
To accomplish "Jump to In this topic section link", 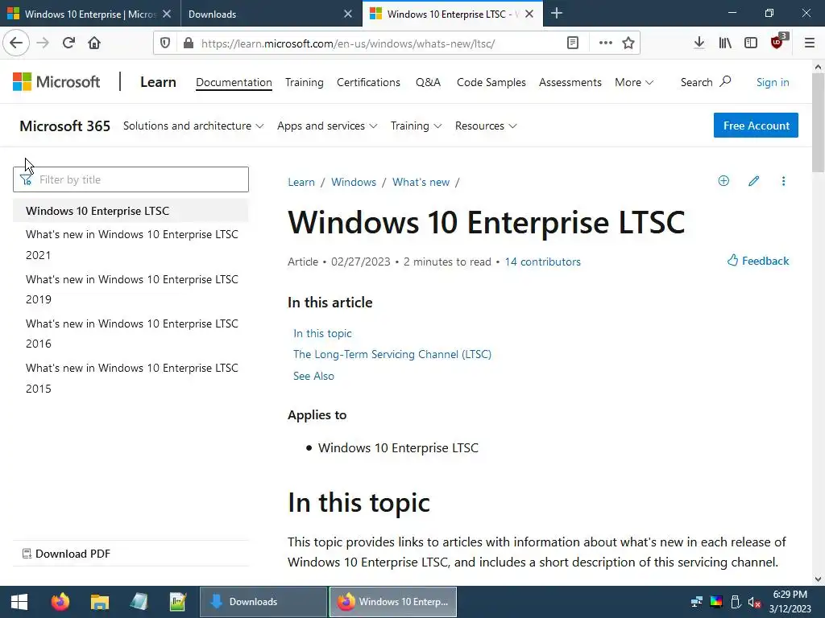I will pyautogui.click(x=322, y=333).
